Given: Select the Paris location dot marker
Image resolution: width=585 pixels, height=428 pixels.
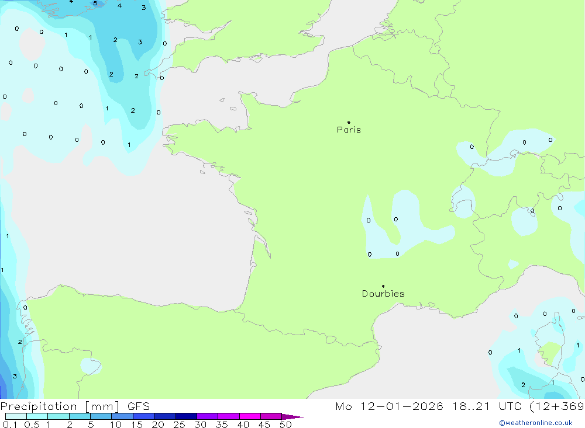Looking at the screenshot, I should coord(349,122).
